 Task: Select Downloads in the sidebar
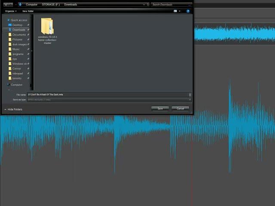tap(19, 30)
